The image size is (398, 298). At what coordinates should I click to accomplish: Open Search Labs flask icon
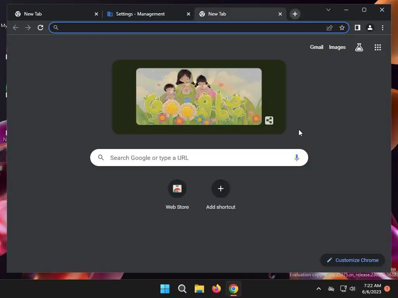359,47
